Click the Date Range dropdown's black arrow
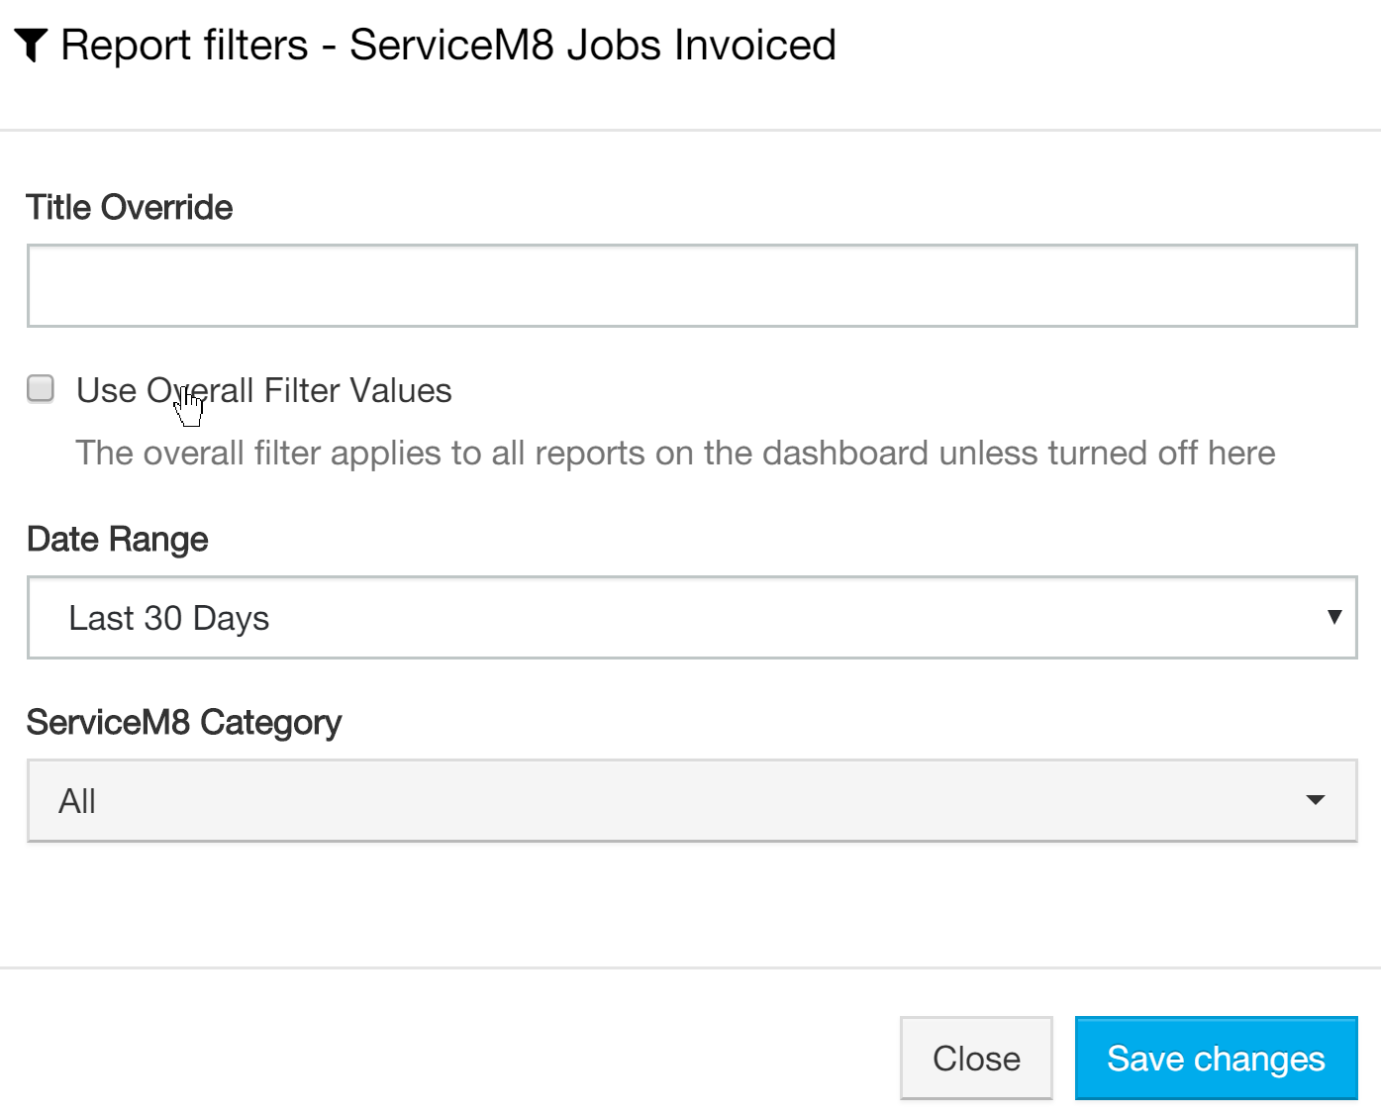The height and width of the screenshot is (1116, 1381). (x=1333, y=617)
